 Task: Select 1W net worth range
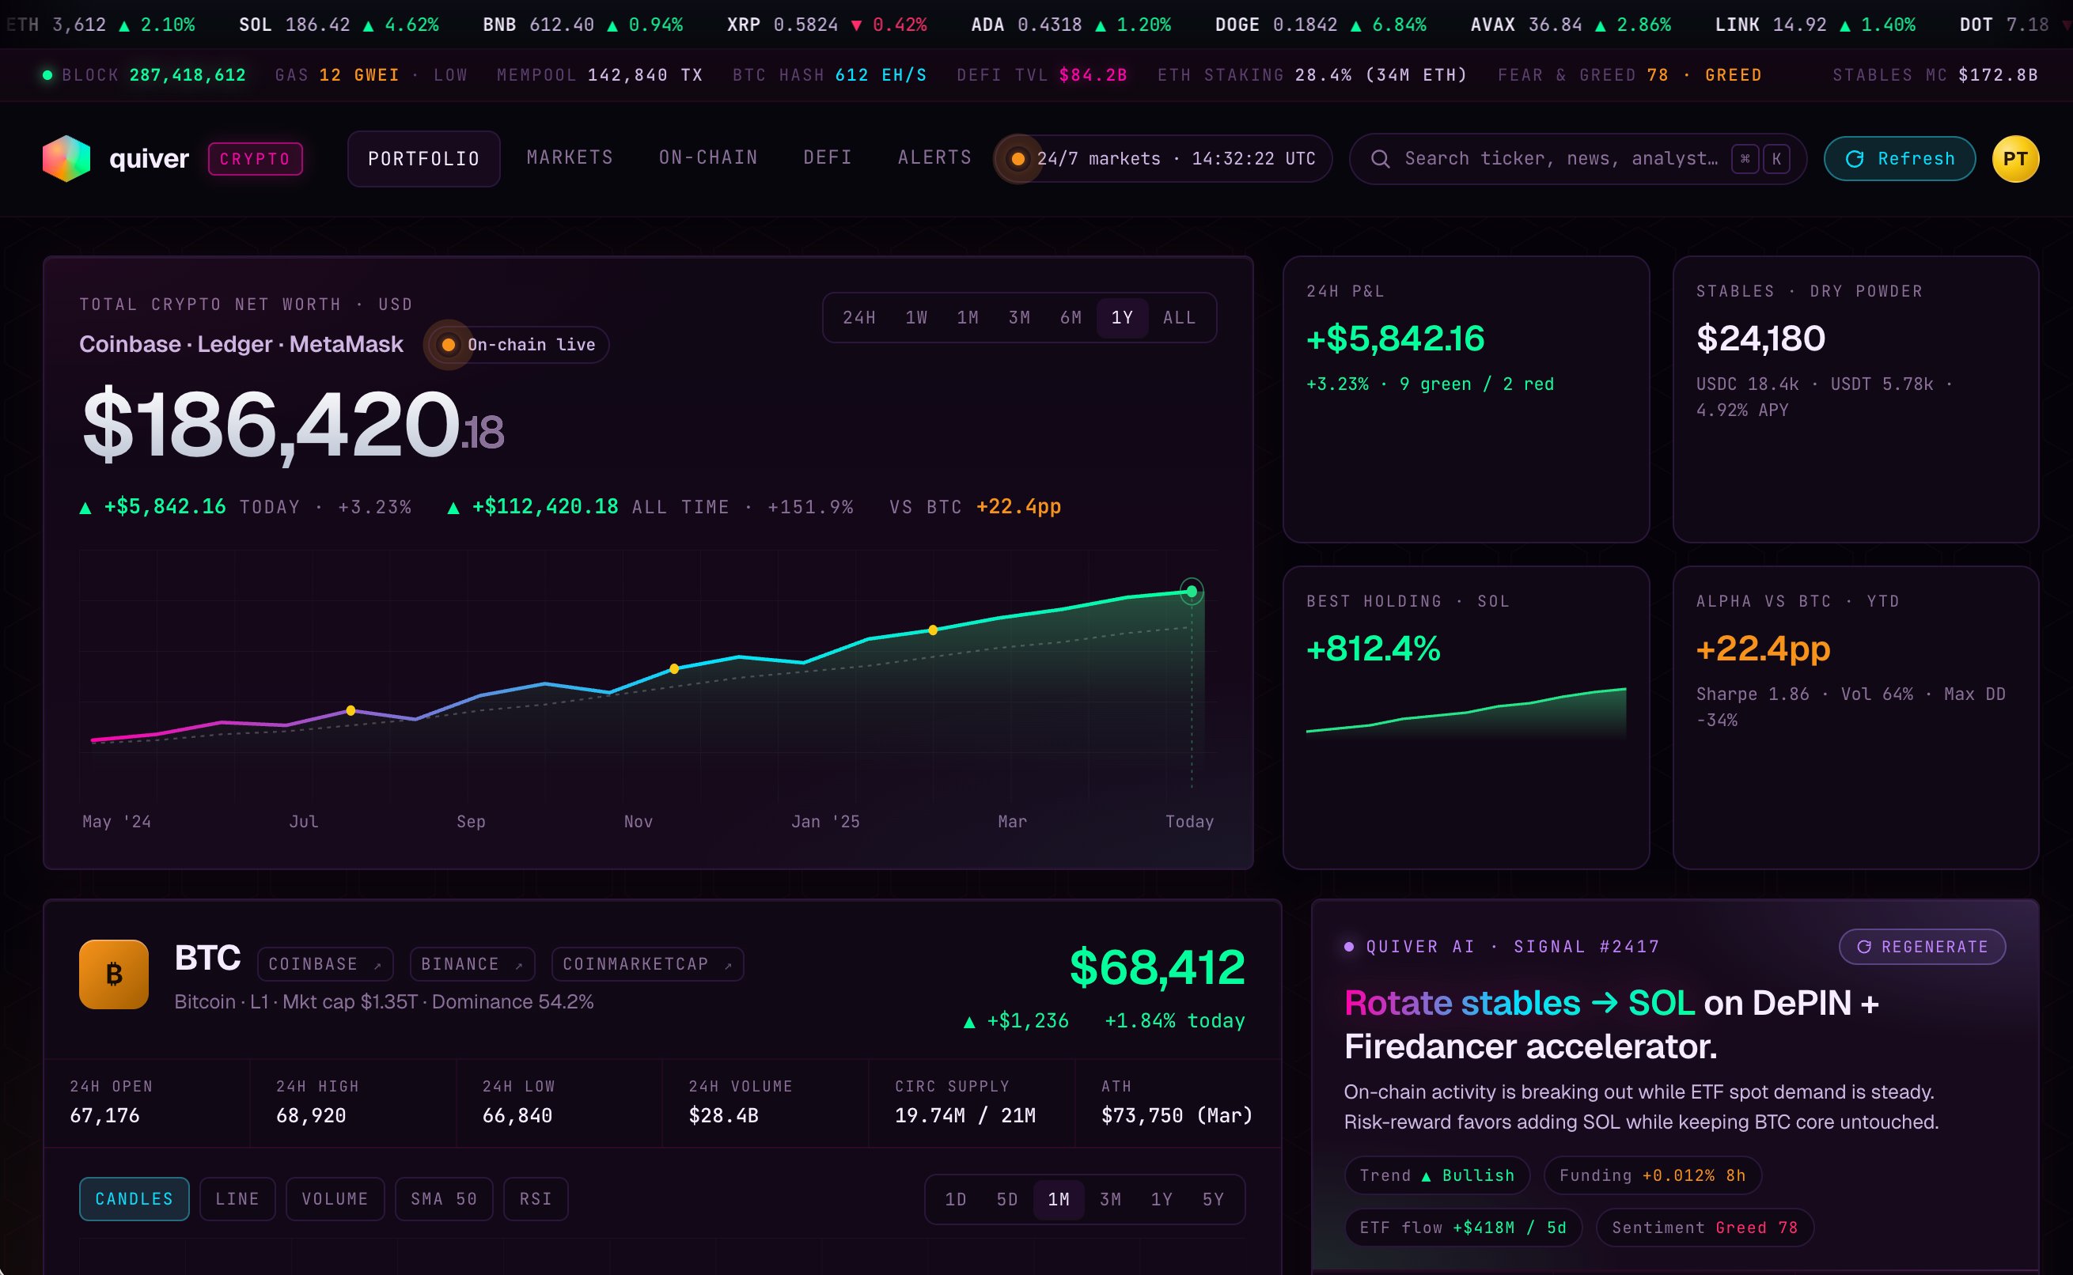click(916, 318)
